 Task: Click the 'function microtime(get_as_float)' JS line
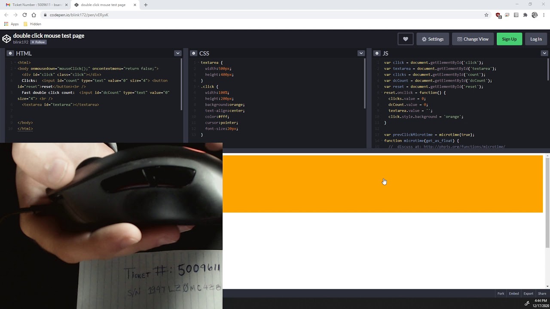pos(422,140)
